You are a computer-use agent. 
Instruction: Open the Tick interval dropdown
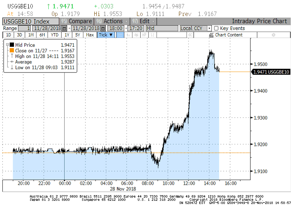click(106, 35)
